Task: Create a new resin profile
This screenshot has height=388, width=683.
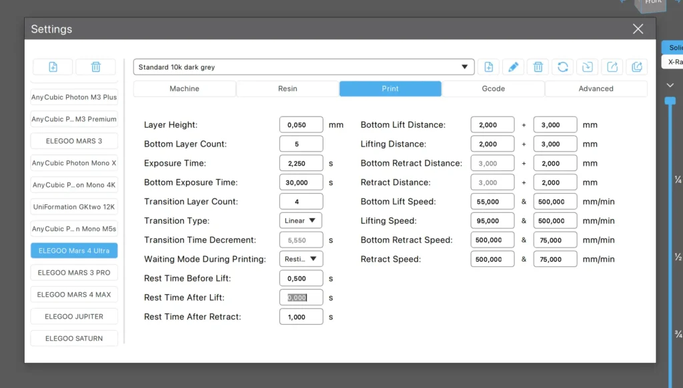Action: [x=488, y=67]
